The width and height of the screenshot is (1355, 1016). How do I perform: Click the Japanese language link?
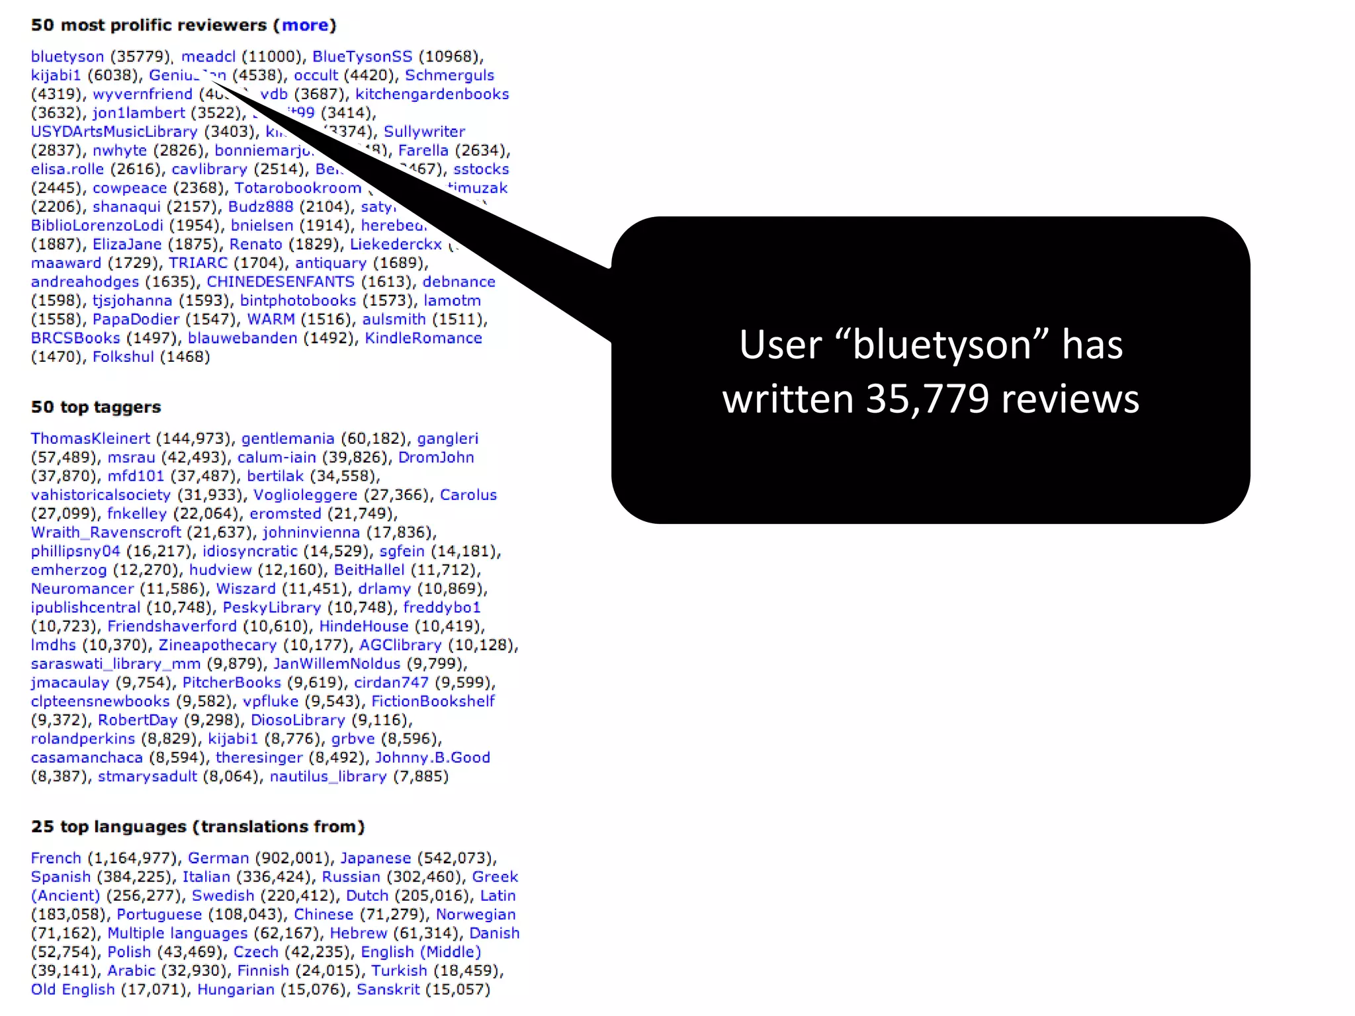click(x=375, y=858)
